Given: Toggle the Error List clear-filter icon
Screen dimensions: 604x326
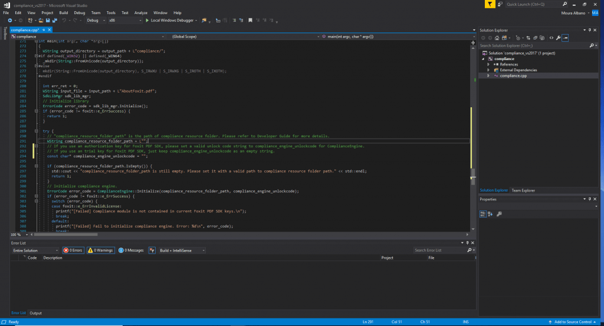Looking at the screenshot, I should pos(152,250).
